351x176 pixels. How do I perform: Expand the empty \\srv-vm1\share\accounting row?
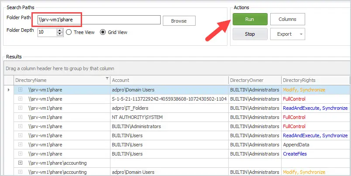[21, 163]
